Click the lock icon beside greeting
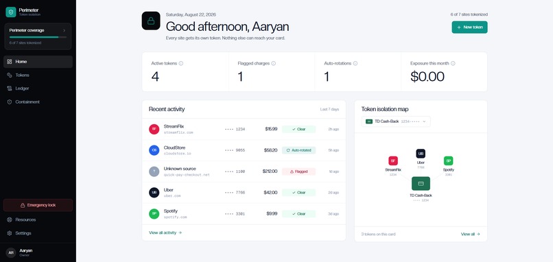Screen dimensions: 553x262 tap(151, 21)
